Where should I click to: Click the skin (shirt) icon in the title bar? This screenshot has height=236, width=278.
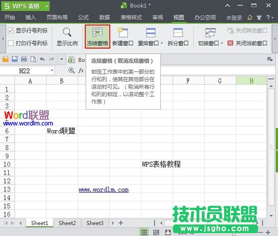pyautogui.click(x=259, y=17)
